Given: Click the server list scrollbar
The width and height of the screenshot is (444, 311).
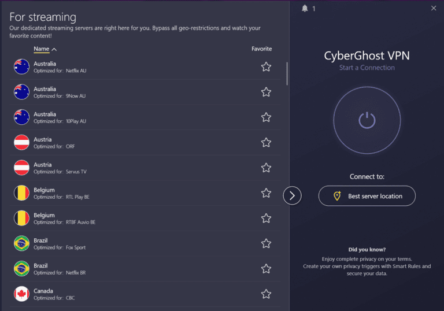Looking at the screenshot, I should pos(287,73).
